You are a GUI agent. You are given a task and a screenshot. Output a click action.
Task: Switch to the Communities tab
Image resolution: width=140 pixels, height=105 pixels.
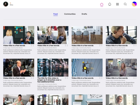point(70,14)
